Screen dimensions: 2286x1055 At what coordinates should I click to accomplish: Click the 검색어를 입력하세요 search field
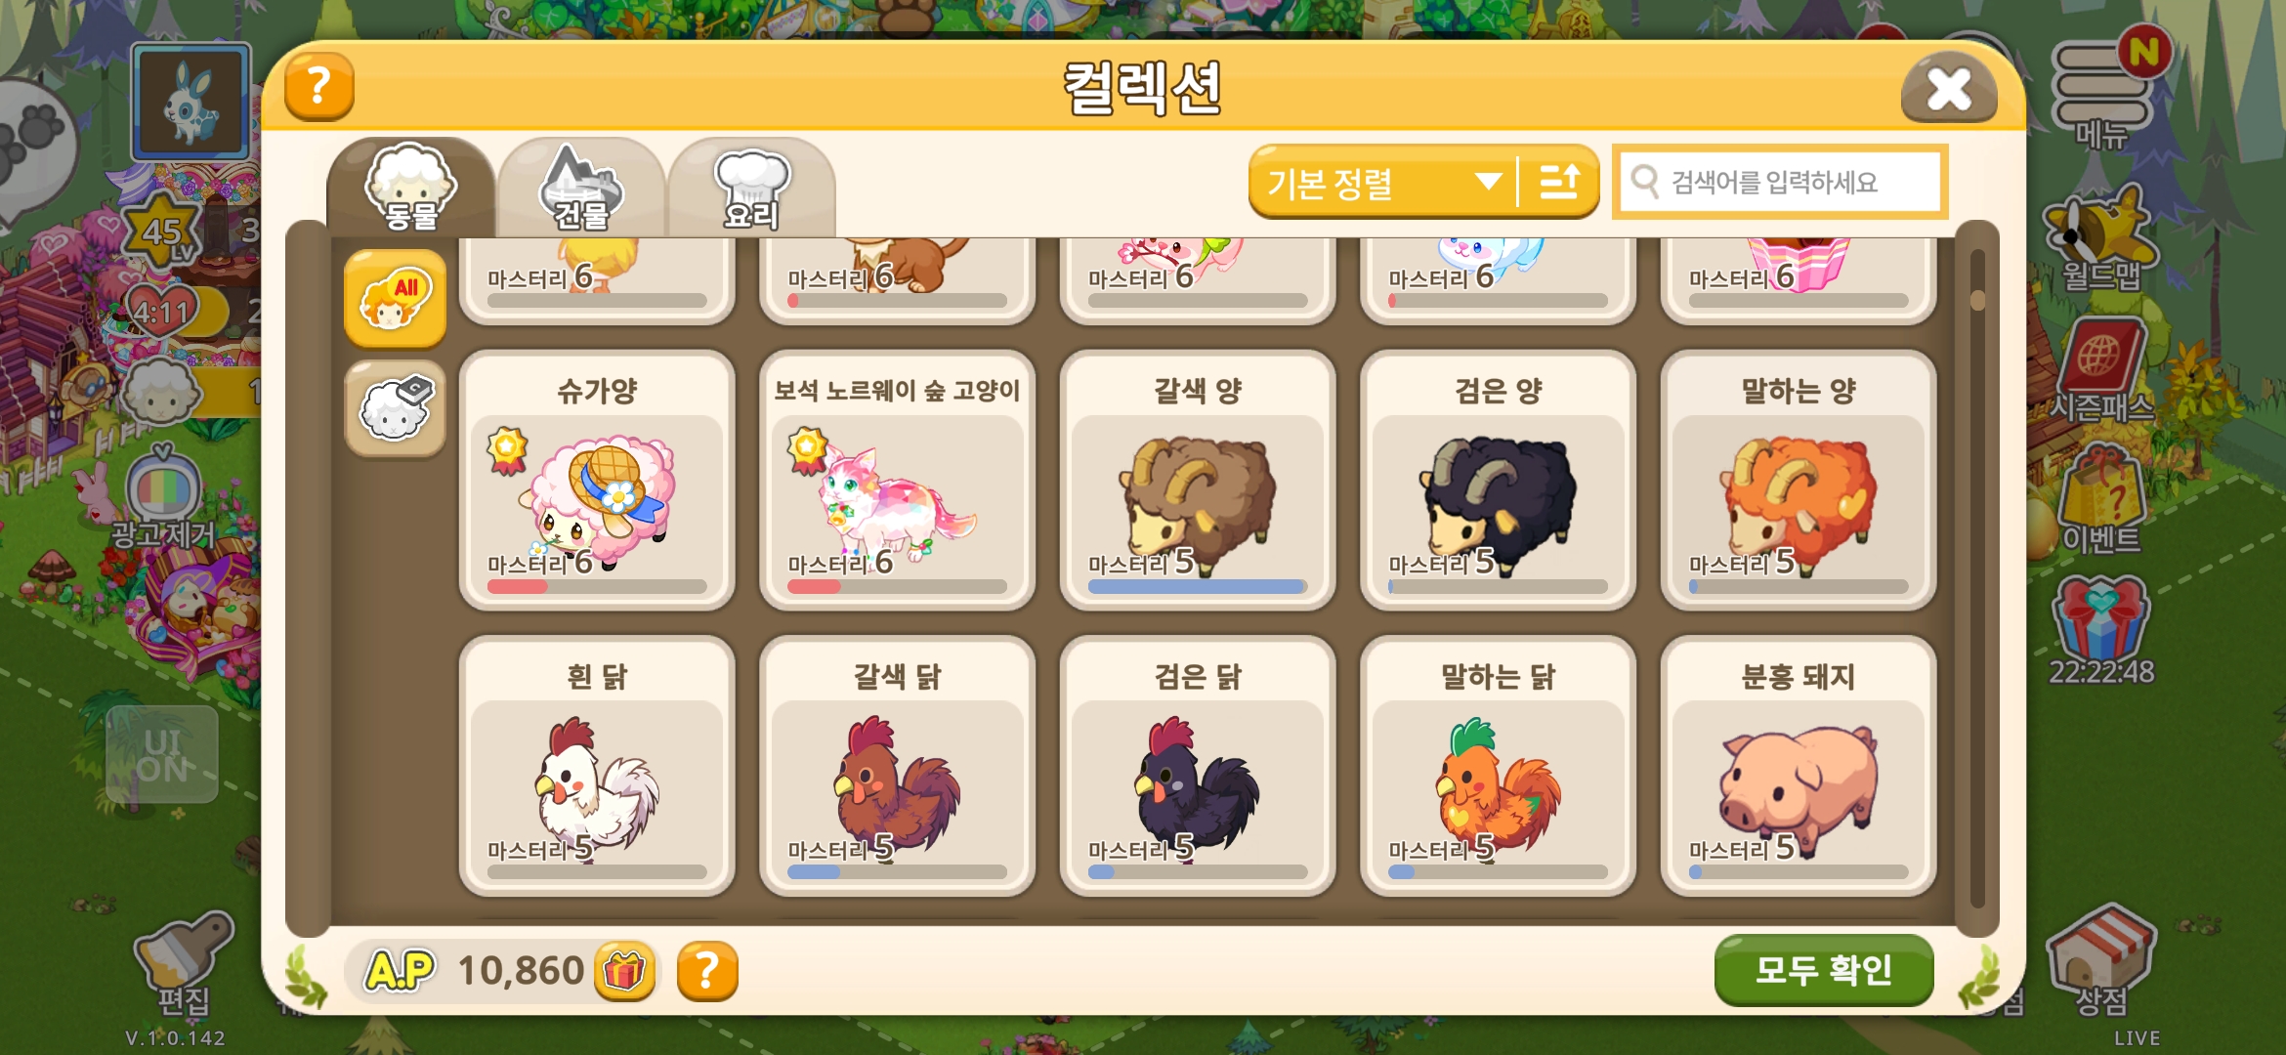[x=1780, y=182]
